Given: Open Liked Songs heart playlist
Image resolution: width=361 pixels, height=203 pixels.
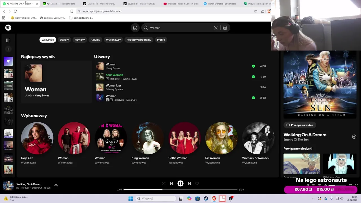Looking at the screenshot, I should point(8,61).
